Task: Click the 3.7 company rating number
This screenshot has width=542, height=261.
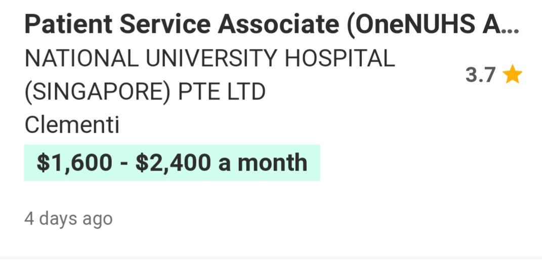Action: pos(481,75)
